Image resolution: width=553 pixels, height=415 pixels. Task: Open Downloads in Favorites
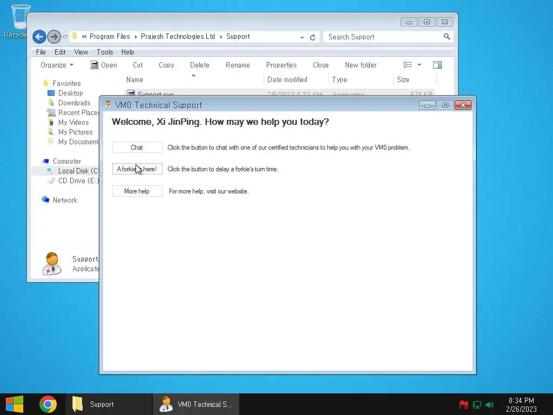[x=69, y=103]
